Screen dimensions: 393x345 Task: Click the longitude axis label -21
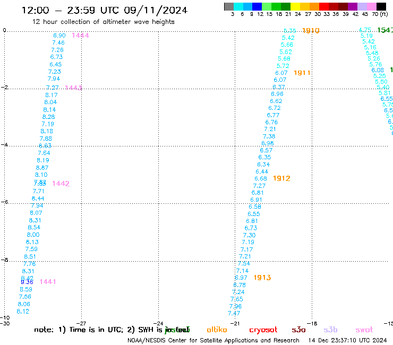pyautogui.click(x=235, y=323)
